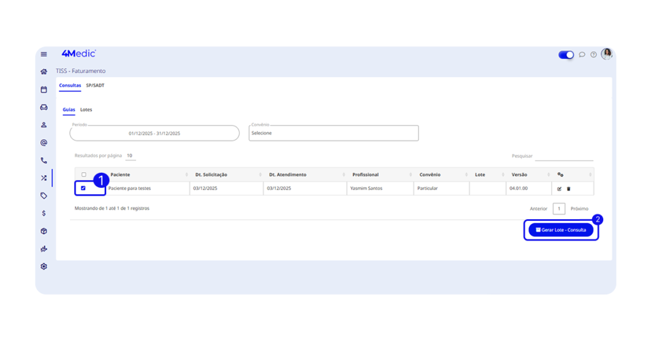Go to home via sidebar house icon
Screen dimensions: 651x341
point(44,72)
